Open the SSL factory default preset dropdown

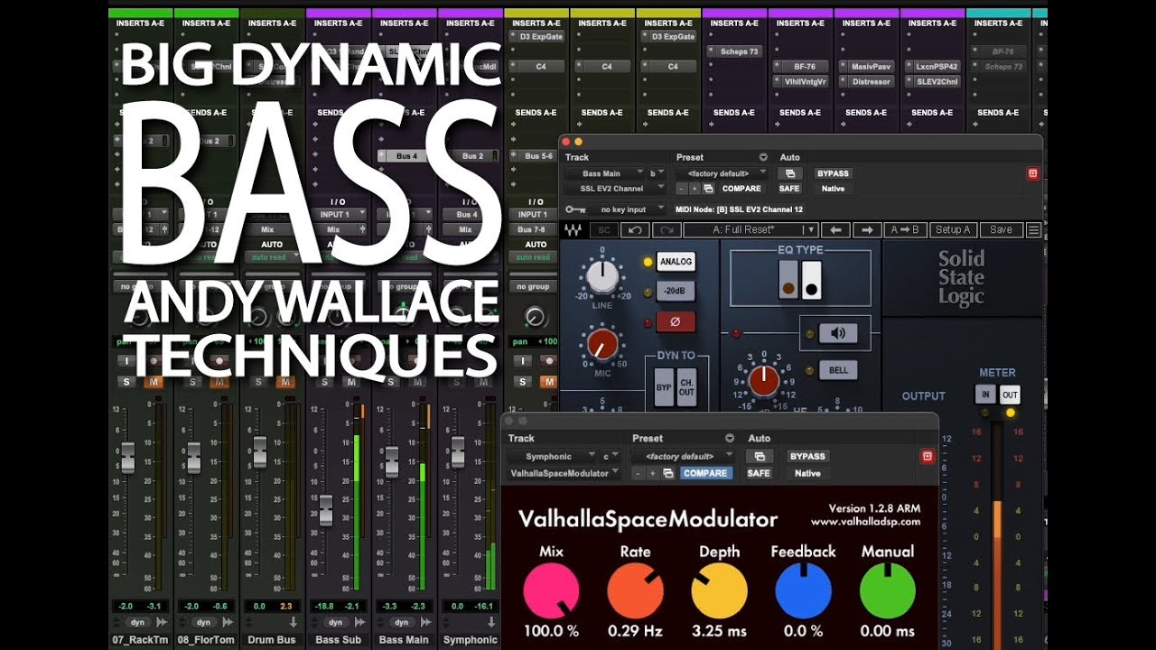click(x=723, y=173)
